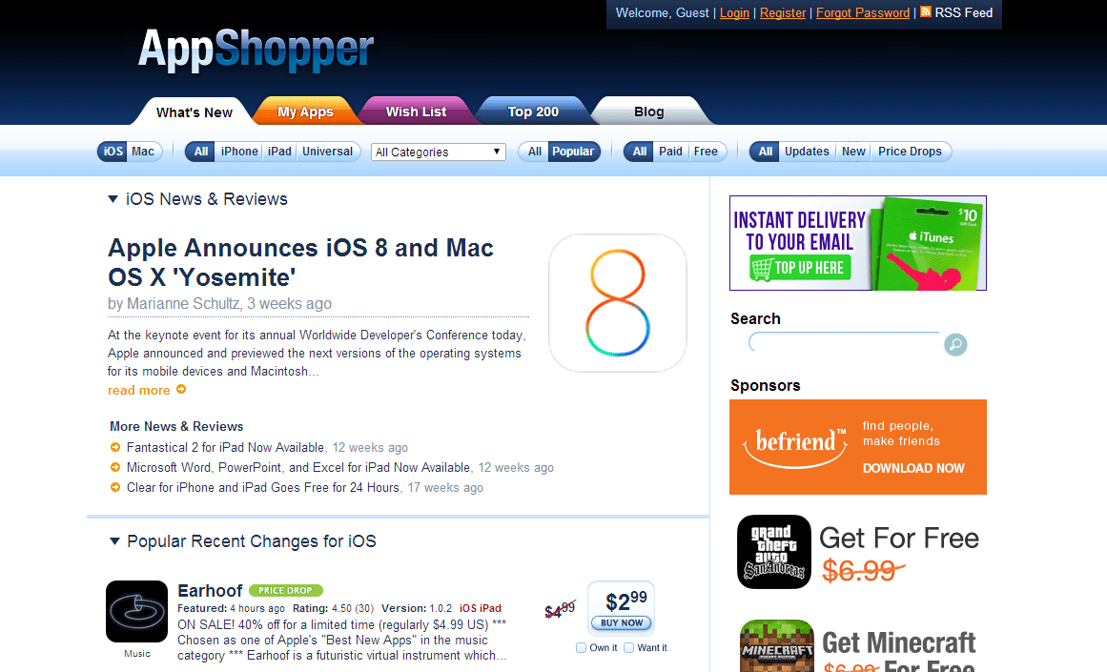Open the Earhoof app title
The height and width of the screenshot is (672, 1107).
click(x=210, y=591)
